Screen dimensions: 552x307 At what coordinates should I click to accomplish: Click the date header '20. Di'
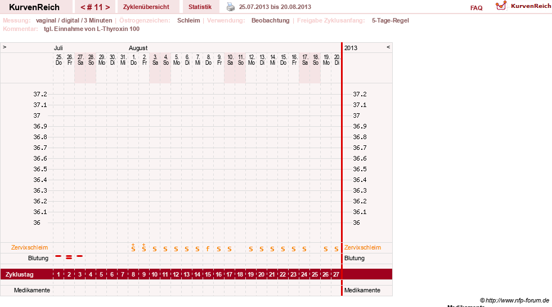[x=337, y=60]
